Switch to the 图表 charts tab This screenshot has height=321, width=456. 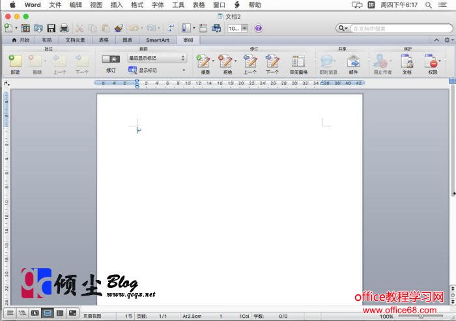click(x=127, y=40)
